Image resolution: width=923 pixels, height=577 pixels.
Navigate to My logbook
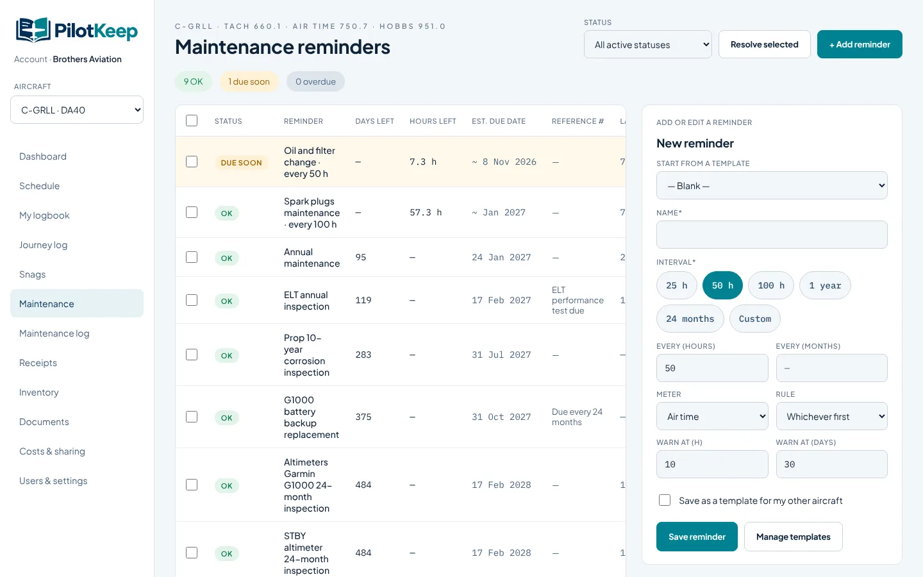(x=77, y=215)
